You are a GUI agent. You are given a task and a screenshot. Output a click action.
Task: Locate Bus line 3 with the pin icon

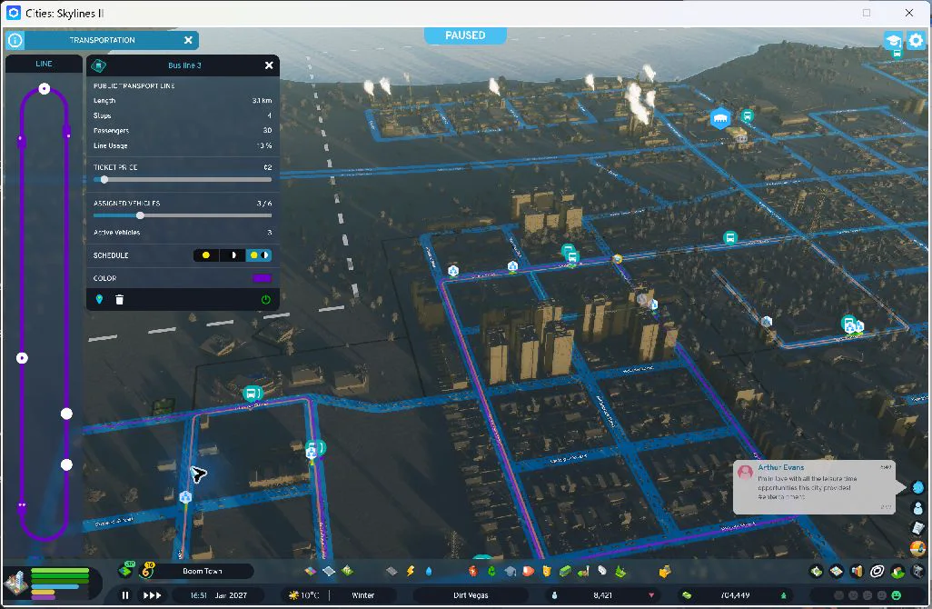(x=99, y=299)
